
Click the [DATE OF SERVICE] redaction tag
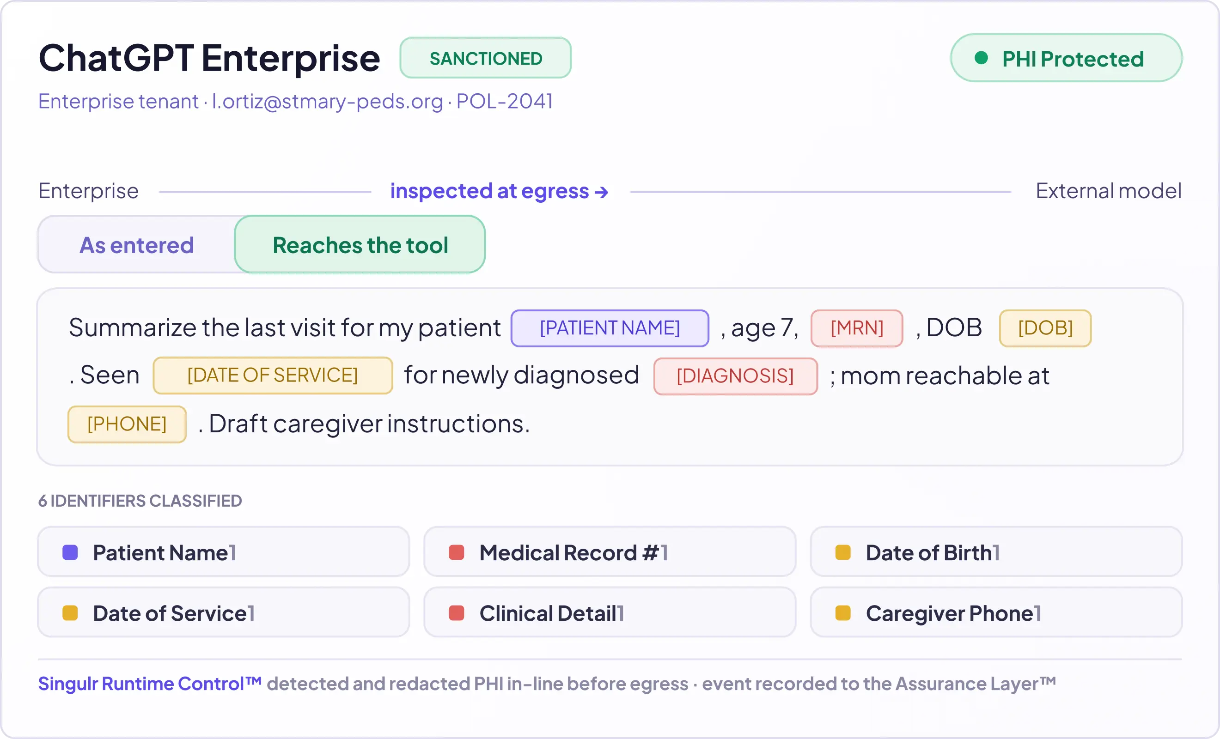(x=273, y=375)
